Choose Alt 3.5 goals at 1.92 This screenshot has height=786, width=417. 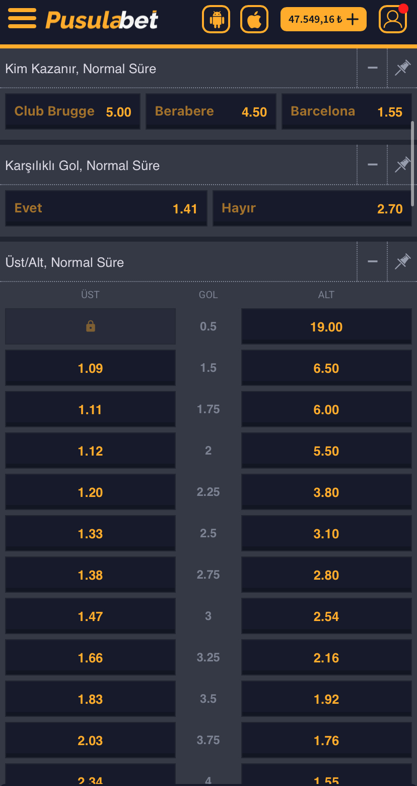tap(326, 699)
